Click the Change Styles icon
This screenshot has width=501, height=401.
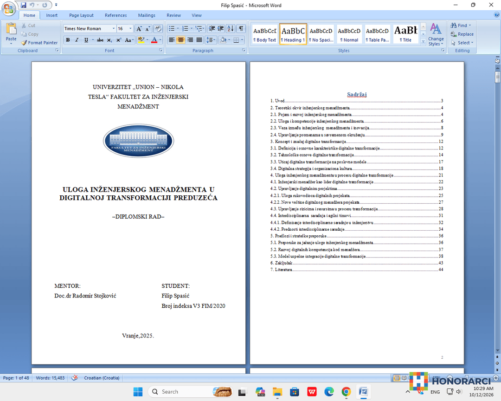click(x=436, y=34)
